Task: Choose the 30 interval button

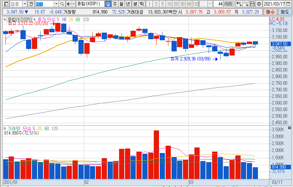Action: click(182, 3)
